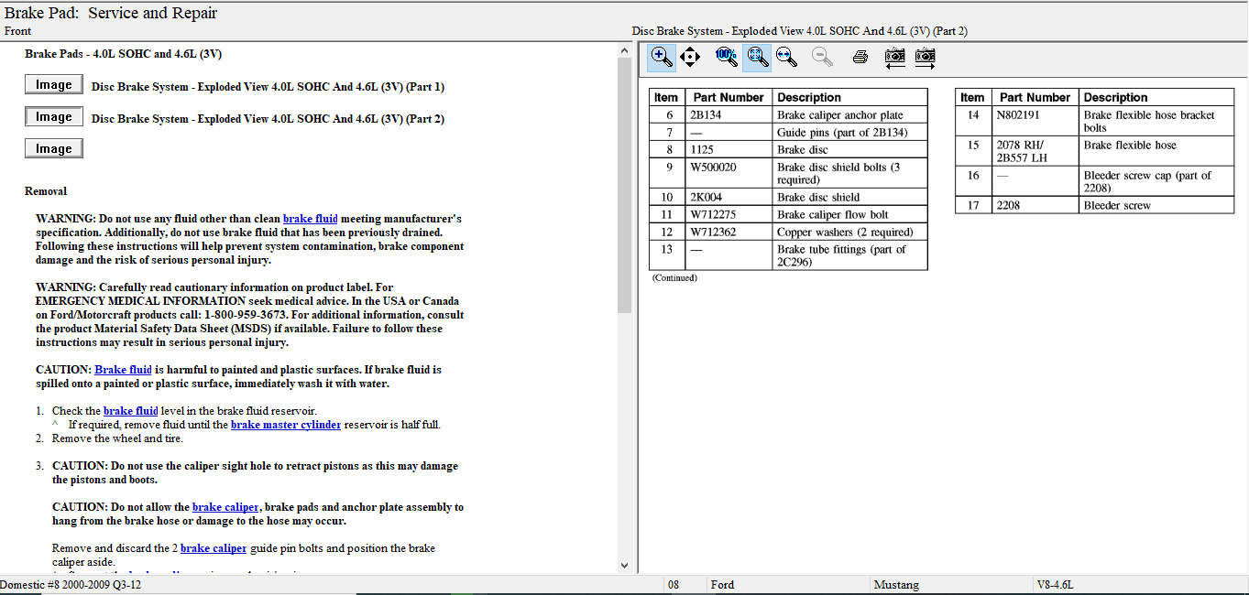Select the zoom in magnifier tool
This screenshot has height=595, width=1249.
coord(661,58)
